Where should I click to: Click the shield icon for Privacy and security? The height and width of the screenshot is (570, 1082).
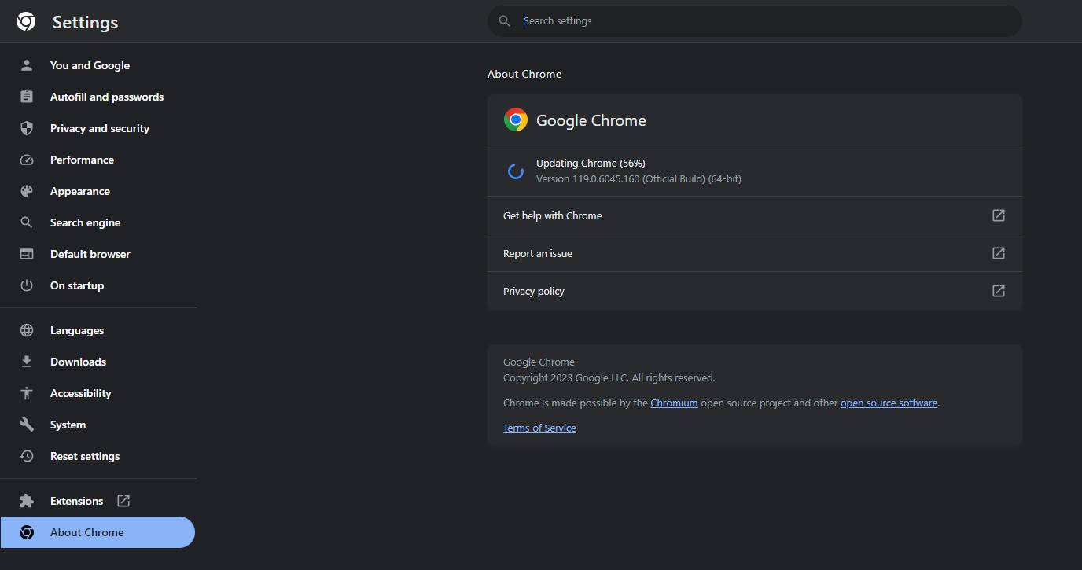click(x=27, y=128)
